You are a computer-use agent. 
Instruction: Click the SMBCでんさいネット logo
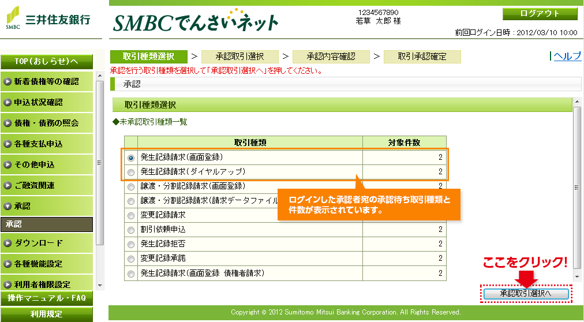pos(196,21)
